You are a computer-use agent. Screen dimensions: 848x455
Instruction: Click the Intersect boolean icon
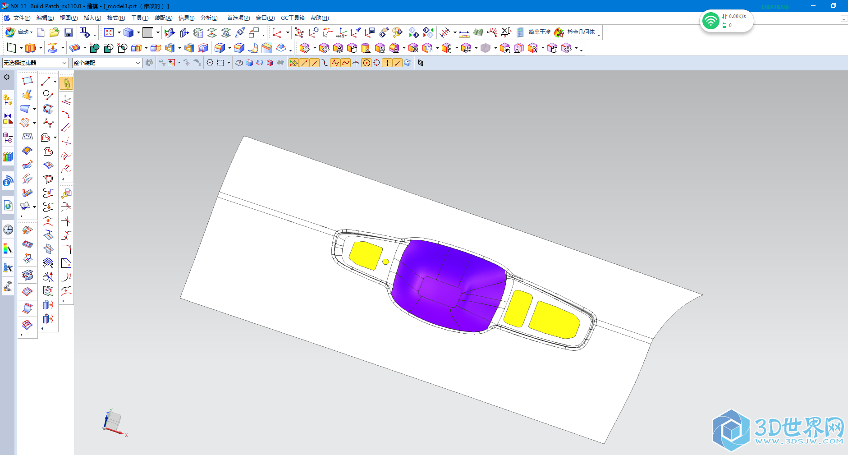122,48
